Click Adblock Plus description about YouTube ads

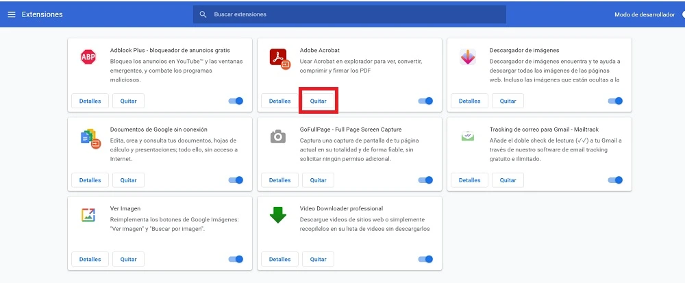[177, 71]
